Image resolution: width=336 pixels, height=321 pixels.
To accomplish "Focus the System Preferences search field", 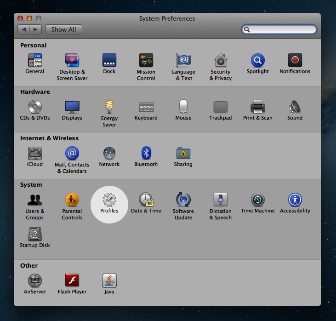I will click(x=279, y=29).
